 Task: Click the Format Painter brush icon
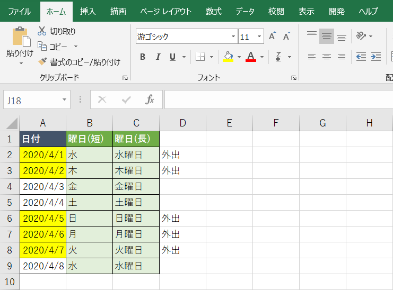(42, 61)
